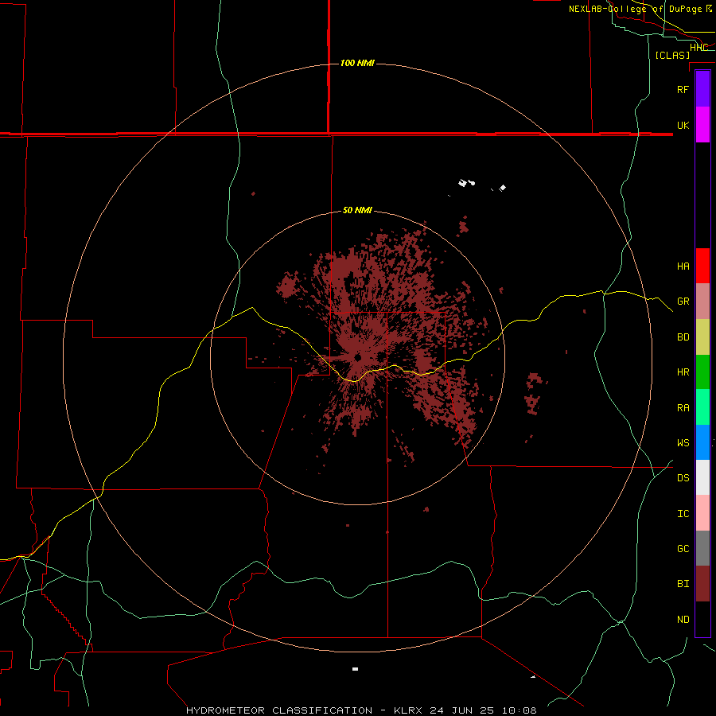Select the light pink IC legend swatch

702,513
